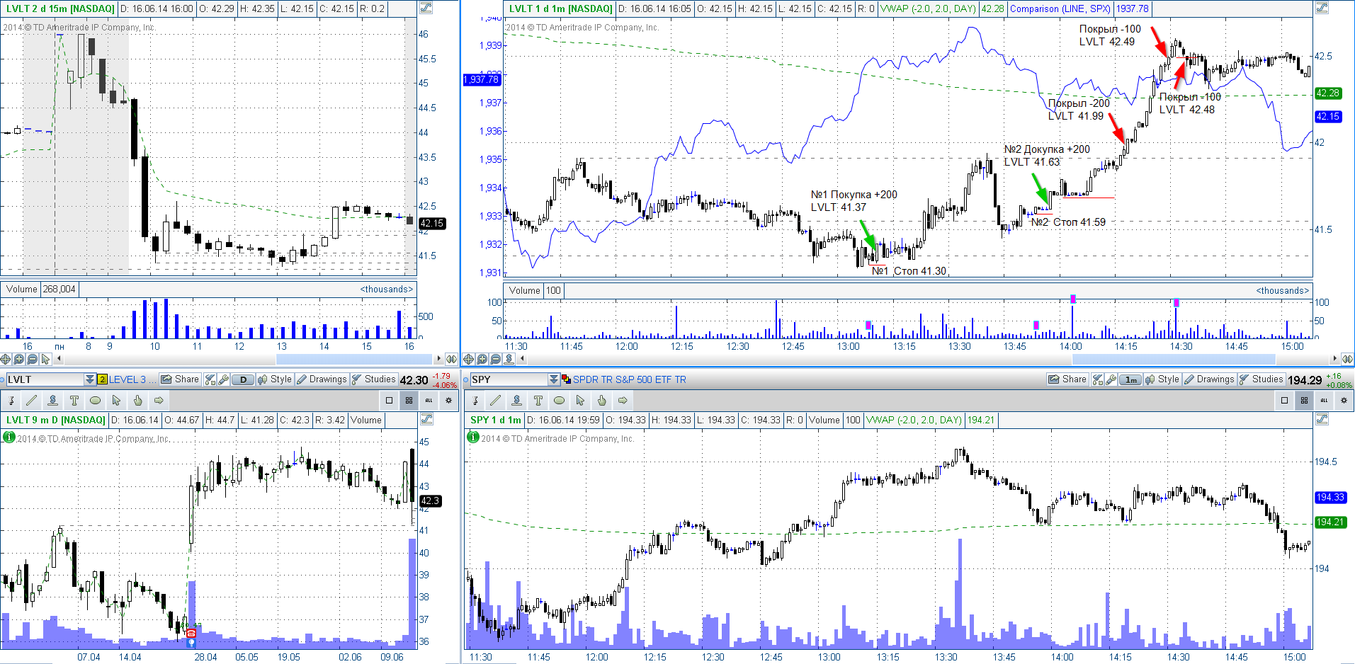Pick the ellipse tool in SPY panel
The width and height of the screenshot is (1355, 664).
pyautogui.click(x=559, y=401)
